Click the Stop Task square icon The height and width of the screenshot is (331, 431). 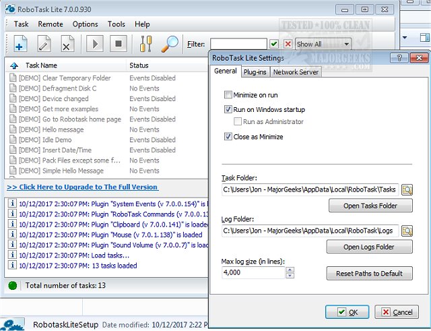pos(119,43)
